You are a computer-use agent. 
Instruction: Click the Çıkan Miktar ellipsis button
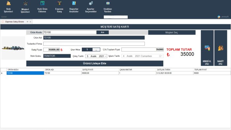pyautogui.click(x=96, y=49)
